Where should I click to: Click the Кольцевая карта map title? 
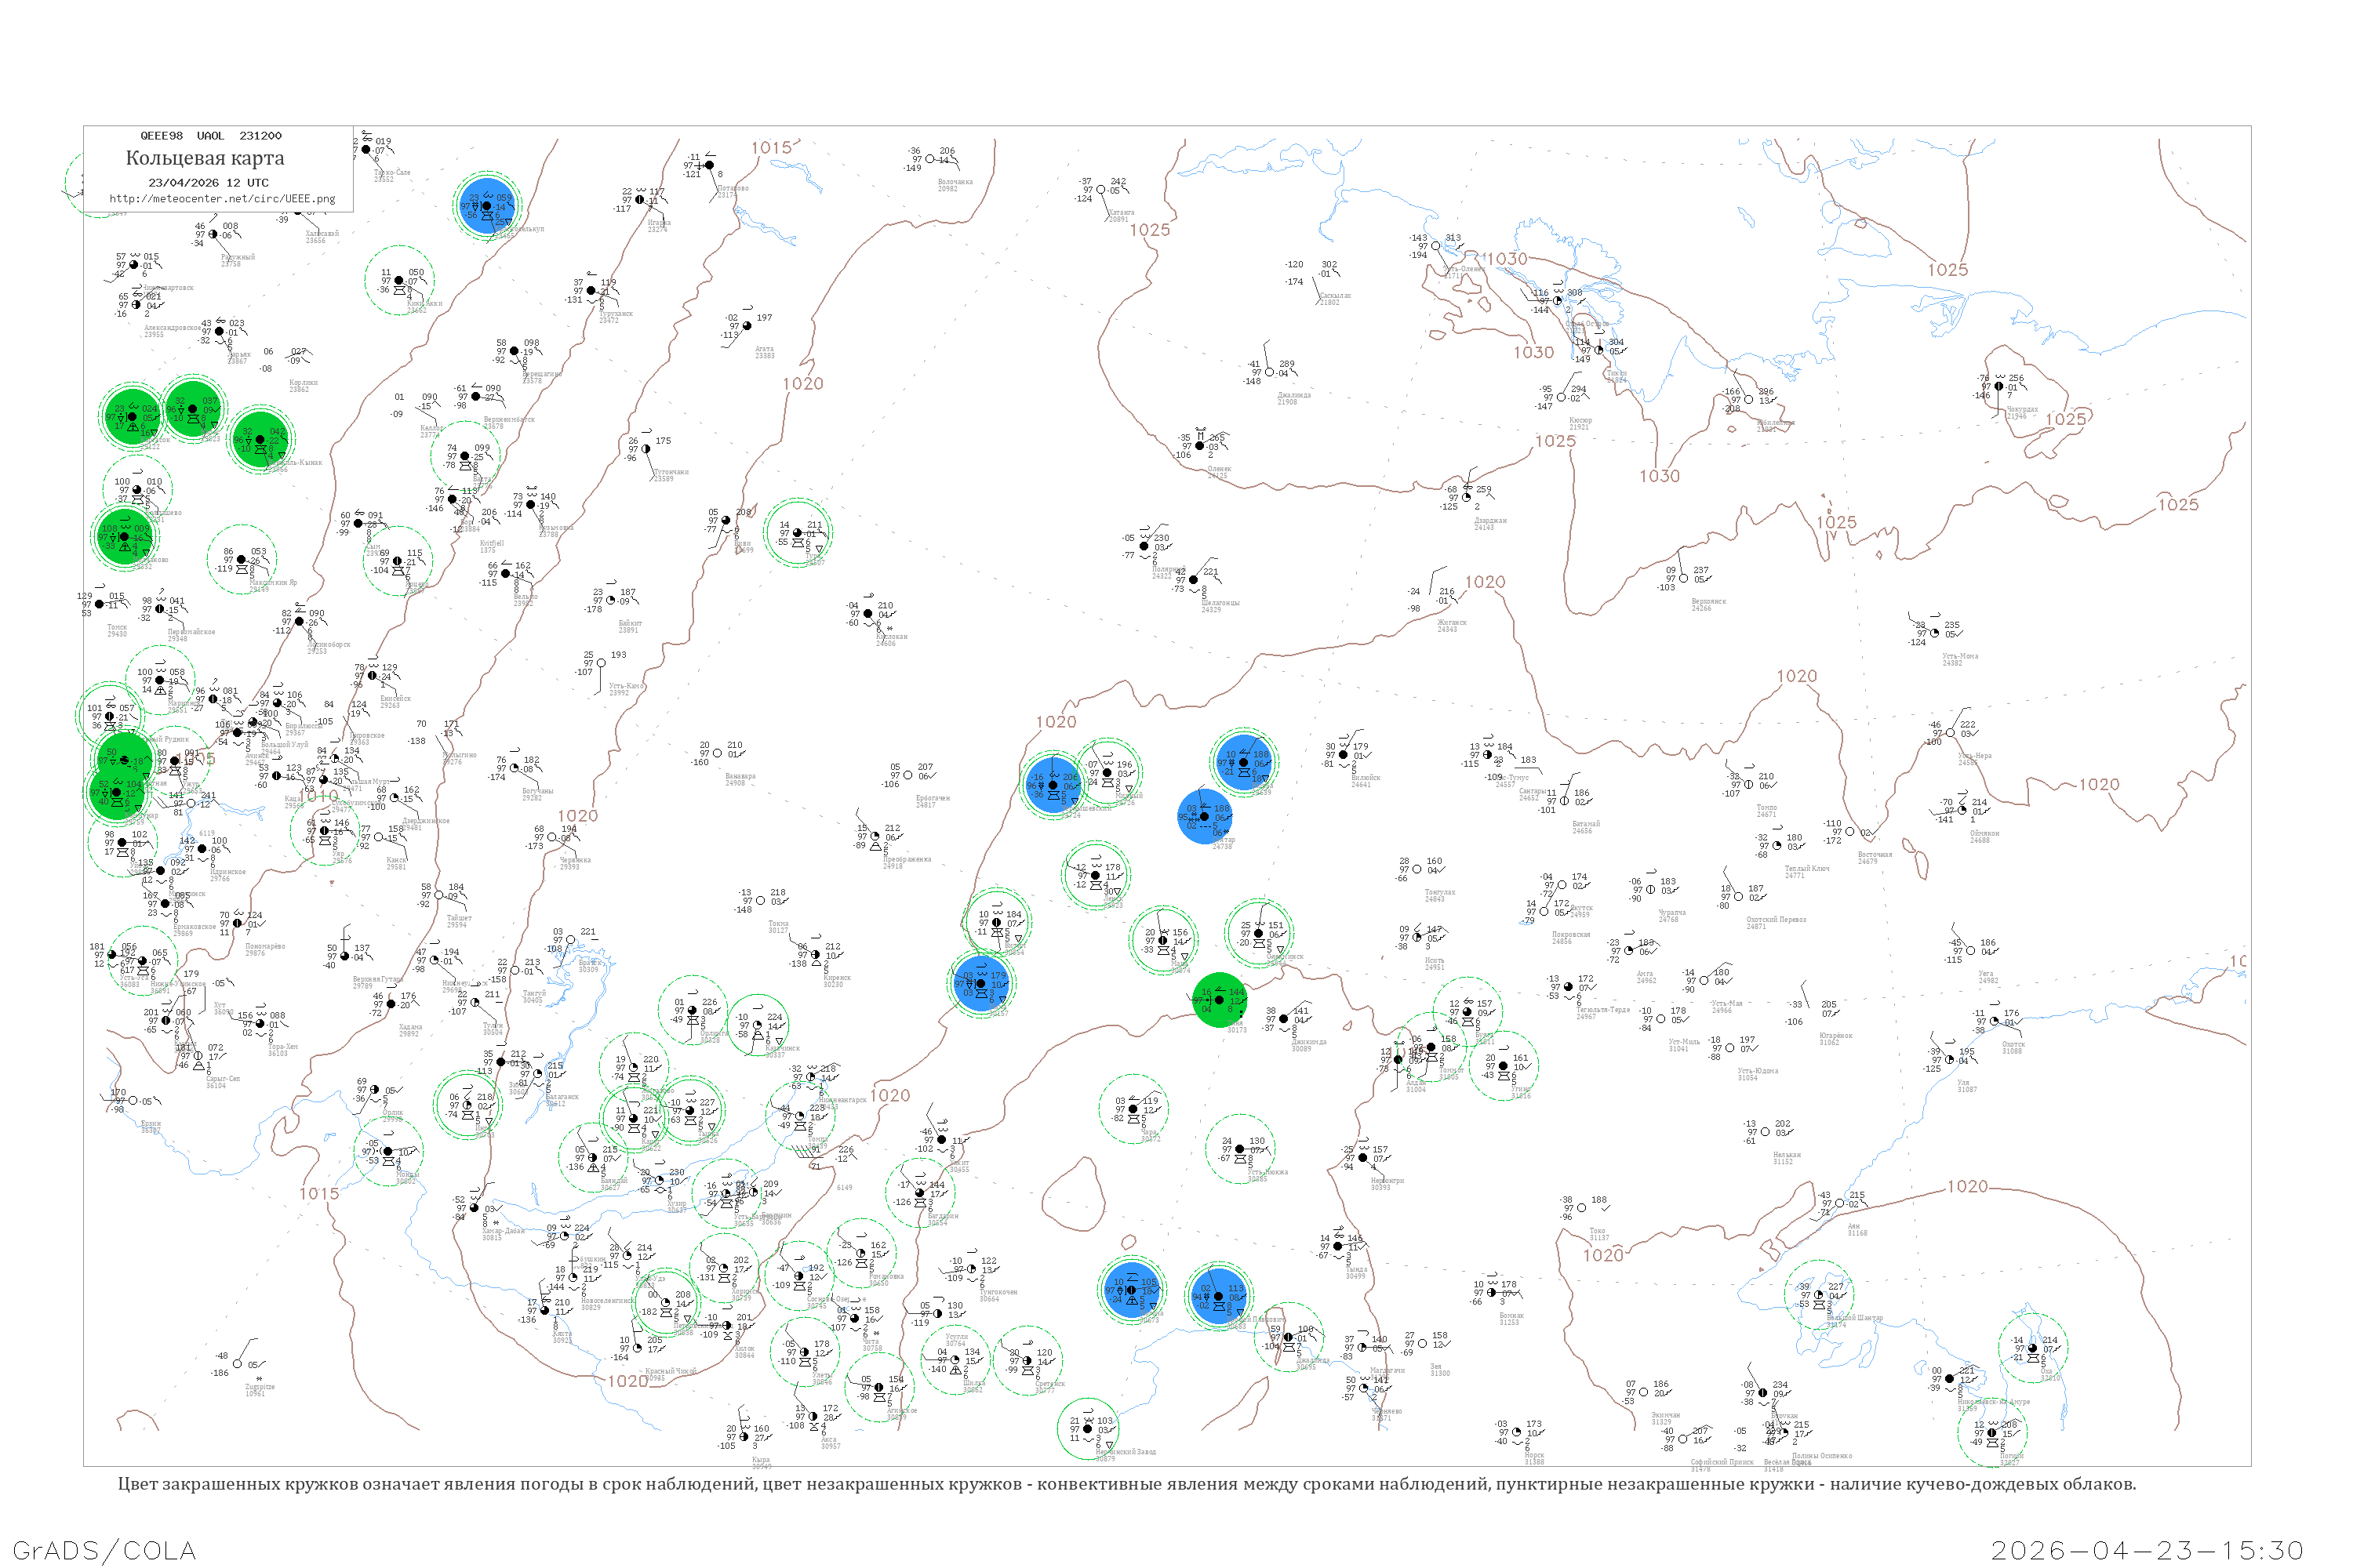point(204,158)
